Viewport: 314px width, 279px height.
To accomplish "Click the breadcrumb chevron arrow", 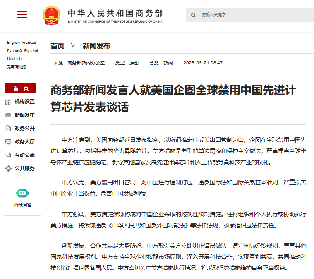I will point(72,46).
